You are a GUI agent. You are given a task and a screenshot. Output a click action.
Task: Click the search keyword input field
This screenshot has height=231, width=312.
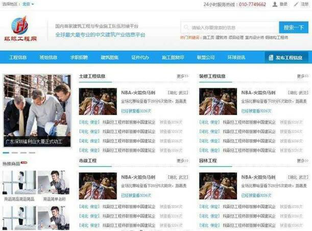(x=230, y=27)
